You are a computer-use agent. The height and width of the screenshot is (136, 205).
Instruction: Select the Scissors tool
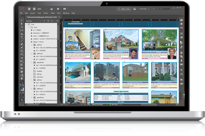point(22,58)
